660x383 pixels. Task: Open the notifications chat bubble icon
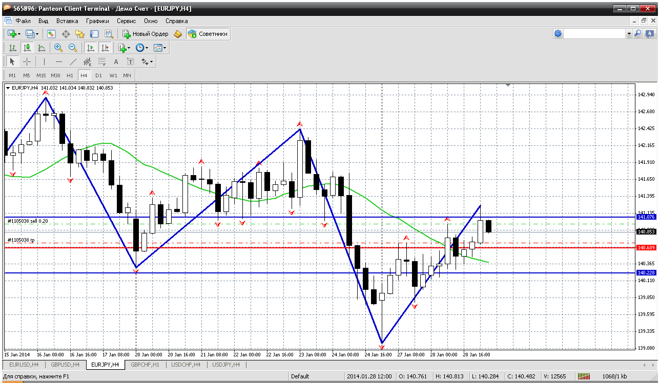(x=650, y=33)
